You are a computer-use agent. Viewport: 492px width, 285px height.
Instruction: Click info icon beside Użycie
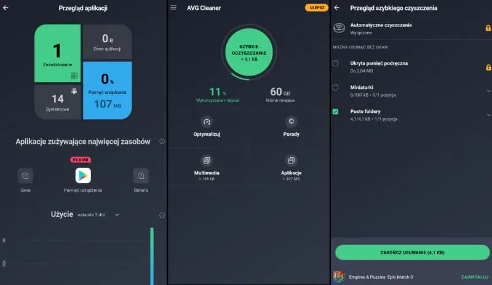(x=162, y=215)
